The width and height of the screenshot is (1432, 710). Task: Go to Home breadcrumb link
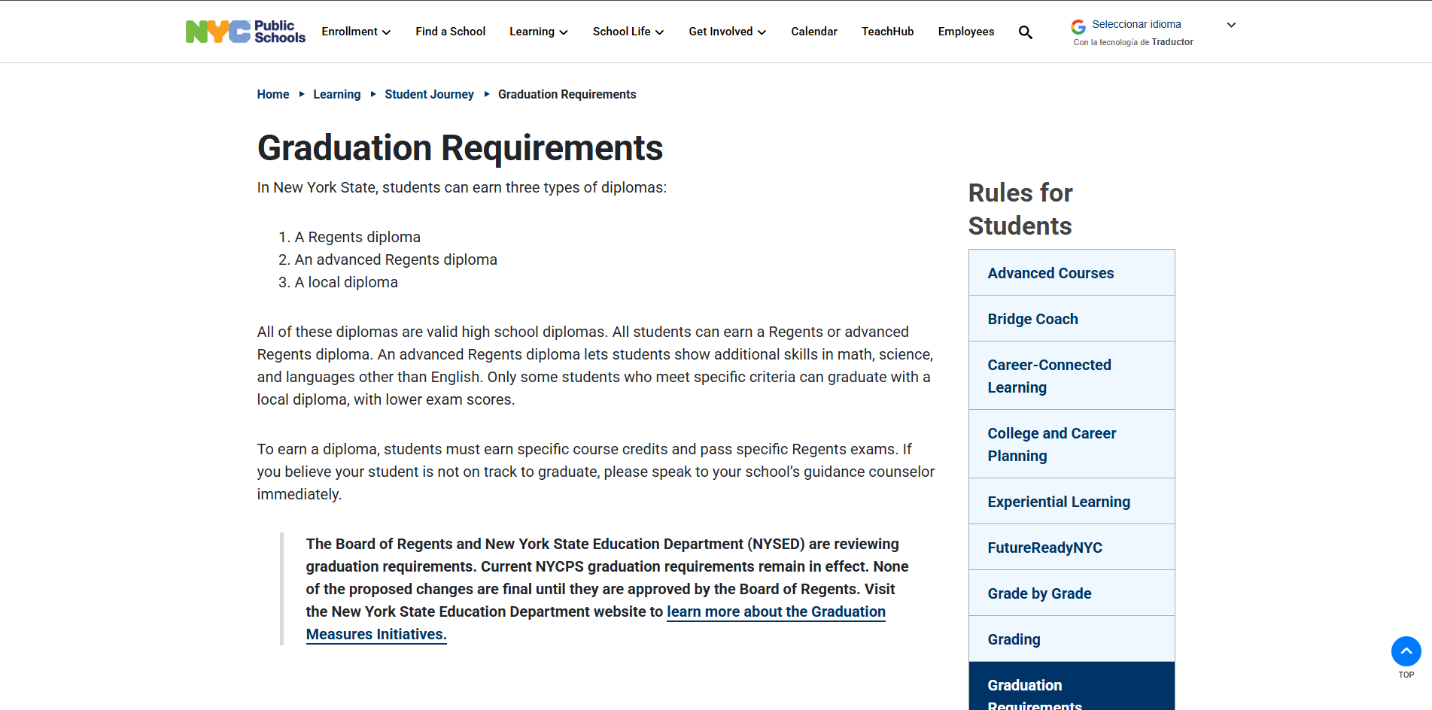(x=272, y=94)
